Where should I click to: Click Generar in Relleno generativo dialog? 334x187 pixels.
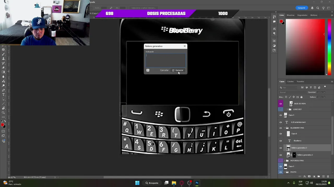[x=178, y=70]
